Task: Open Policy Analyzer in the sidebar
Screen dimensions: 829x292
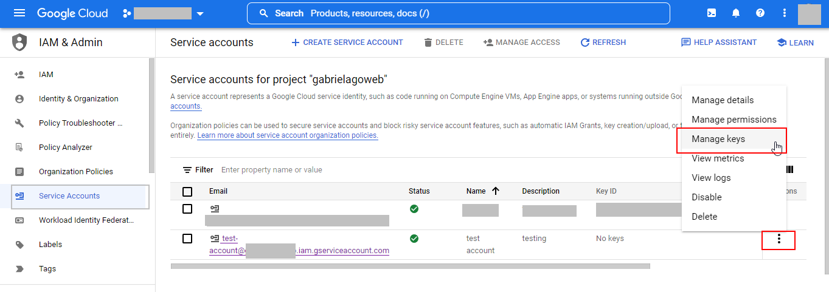Action: (66, 148)
